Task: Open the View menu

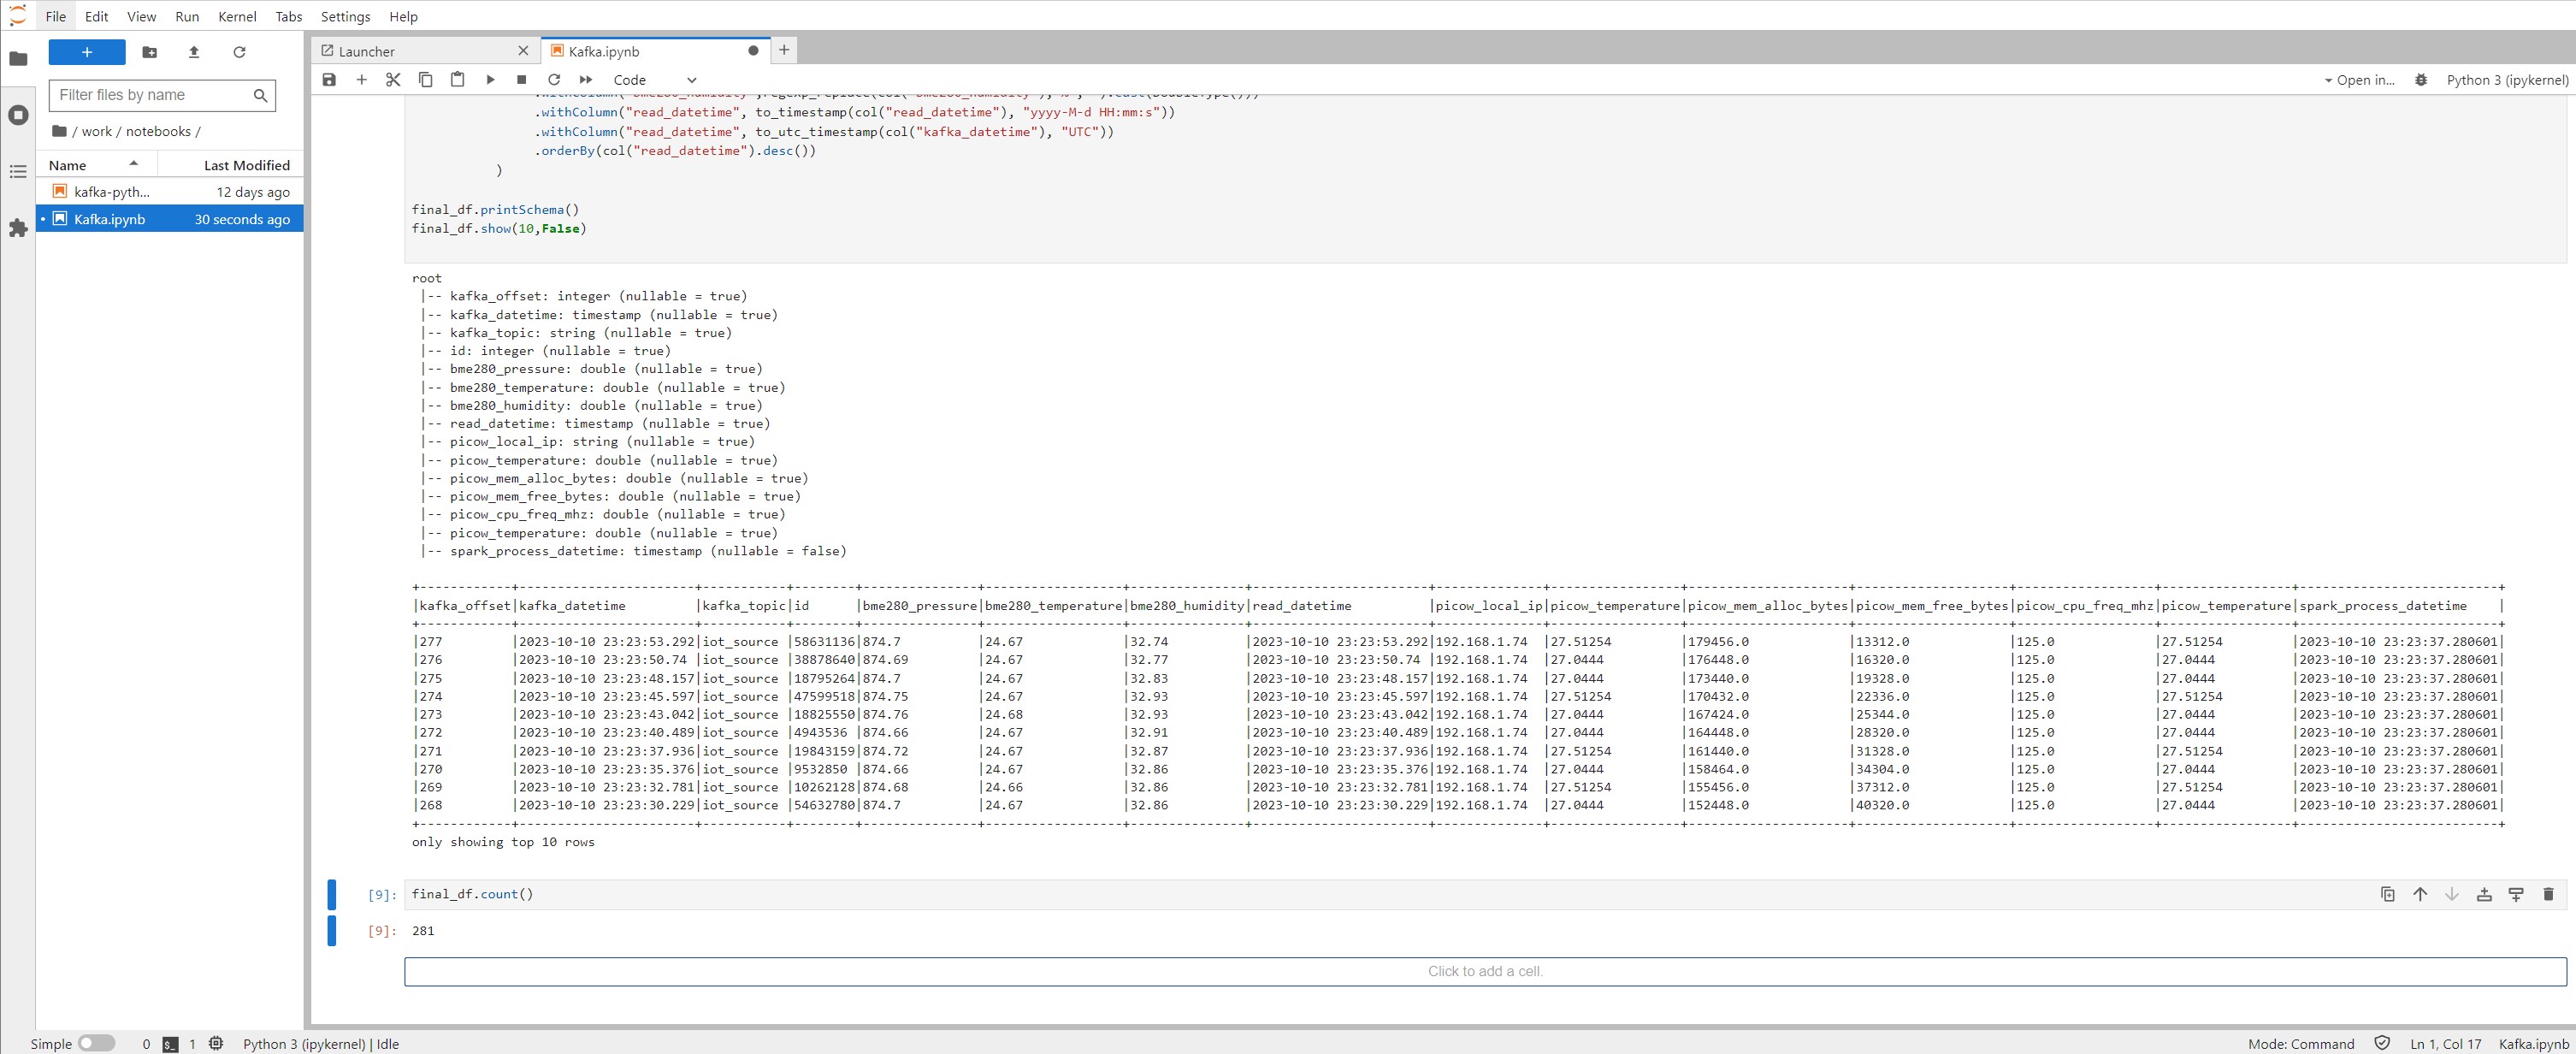Action: pos(141,16)
